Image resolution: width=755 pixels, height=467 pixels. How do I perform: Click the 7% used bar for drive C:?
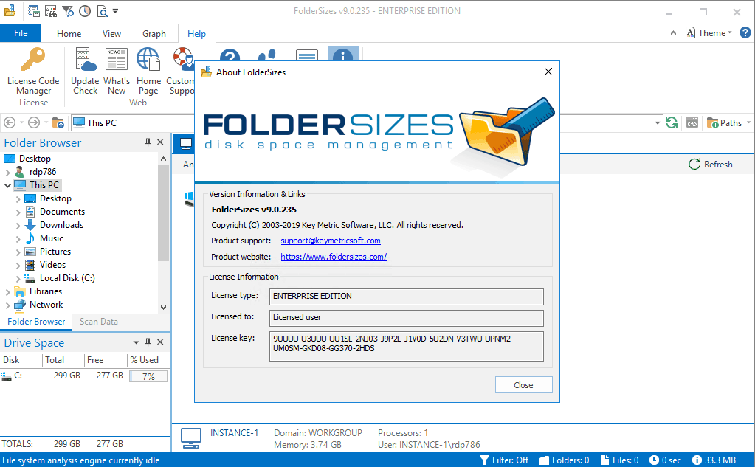(148, 376)
